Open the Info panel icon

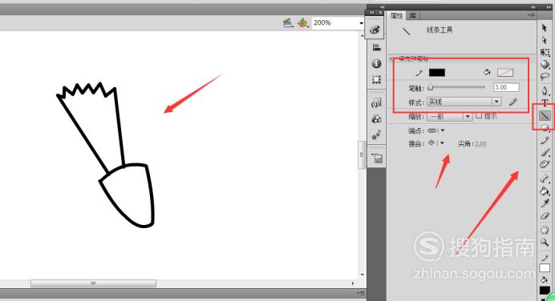(x=376, y=63)
